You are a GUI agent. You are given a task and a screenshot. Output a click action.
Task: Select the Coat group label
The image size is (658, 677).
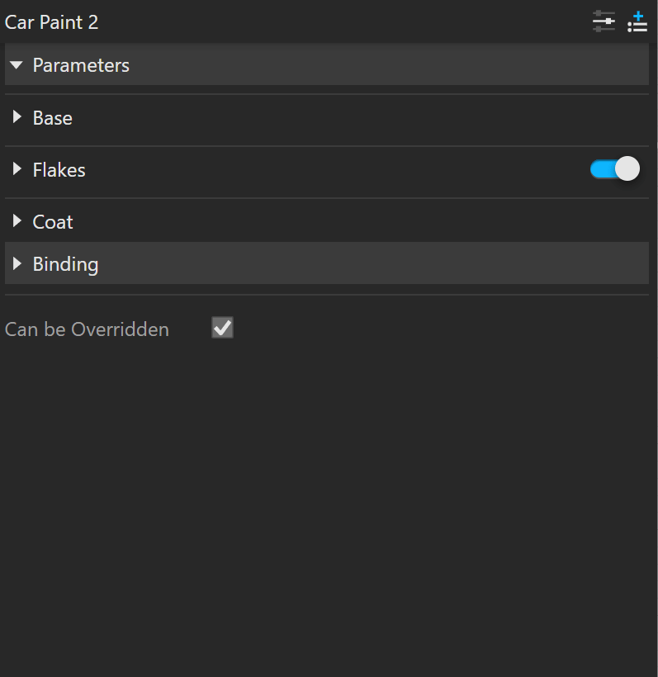[x=53, y=222]
